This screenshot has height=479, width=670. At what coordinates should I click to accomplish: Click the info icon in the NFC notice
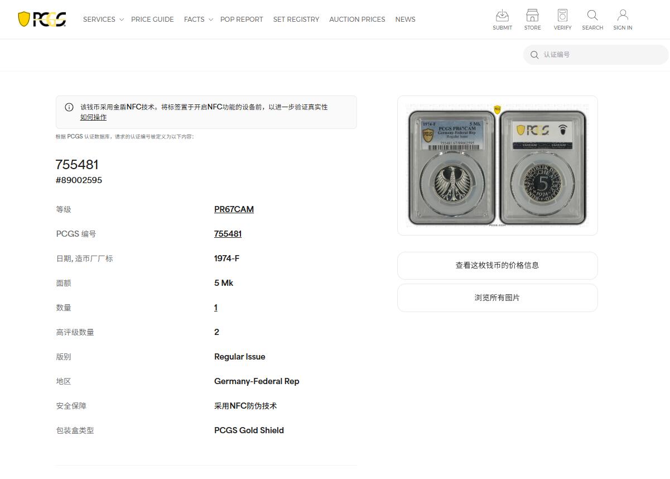click(x=69, y=107)
